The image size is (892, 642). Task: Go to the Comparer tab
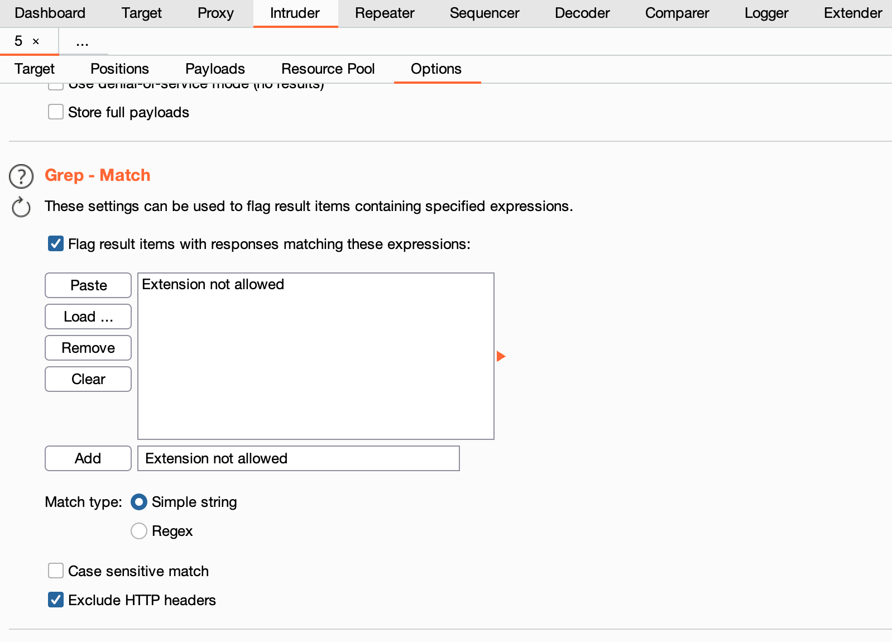677,13
